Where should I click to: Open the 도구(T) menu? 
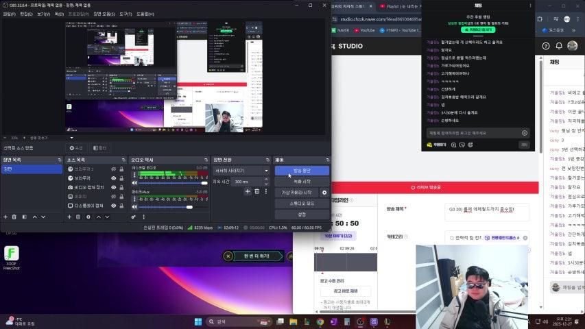[x=126, y=14]
